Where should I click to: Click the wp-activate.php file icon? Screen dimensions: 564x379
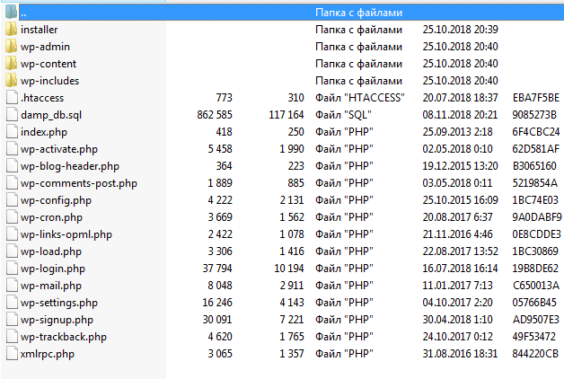(12, 149)
